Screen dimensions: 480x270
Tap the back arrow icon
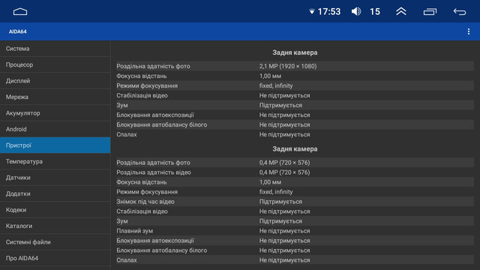coord(460,12)
